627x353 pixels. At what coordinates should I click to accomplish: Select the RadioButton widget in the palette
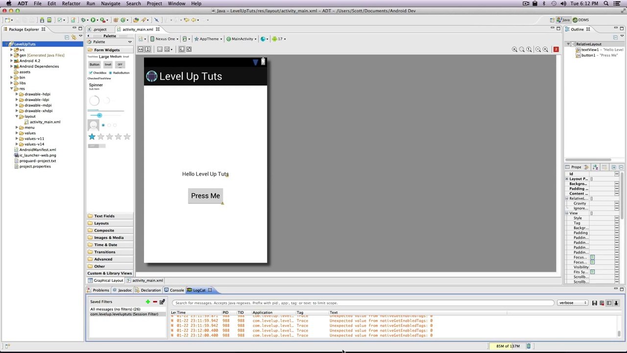coord(119,73)
